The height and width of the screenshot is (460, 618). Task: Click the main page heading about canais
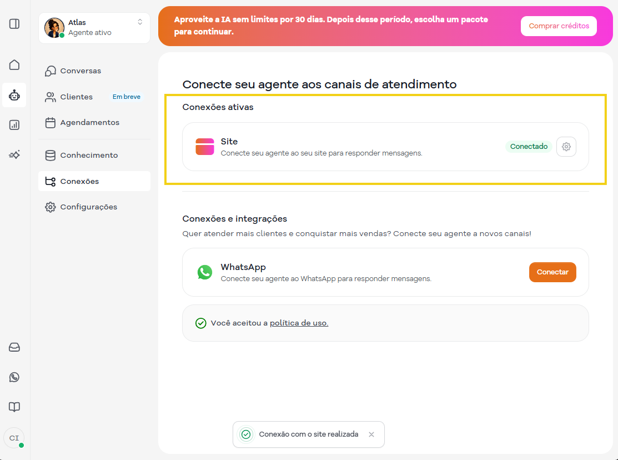(x=319, y=84)
